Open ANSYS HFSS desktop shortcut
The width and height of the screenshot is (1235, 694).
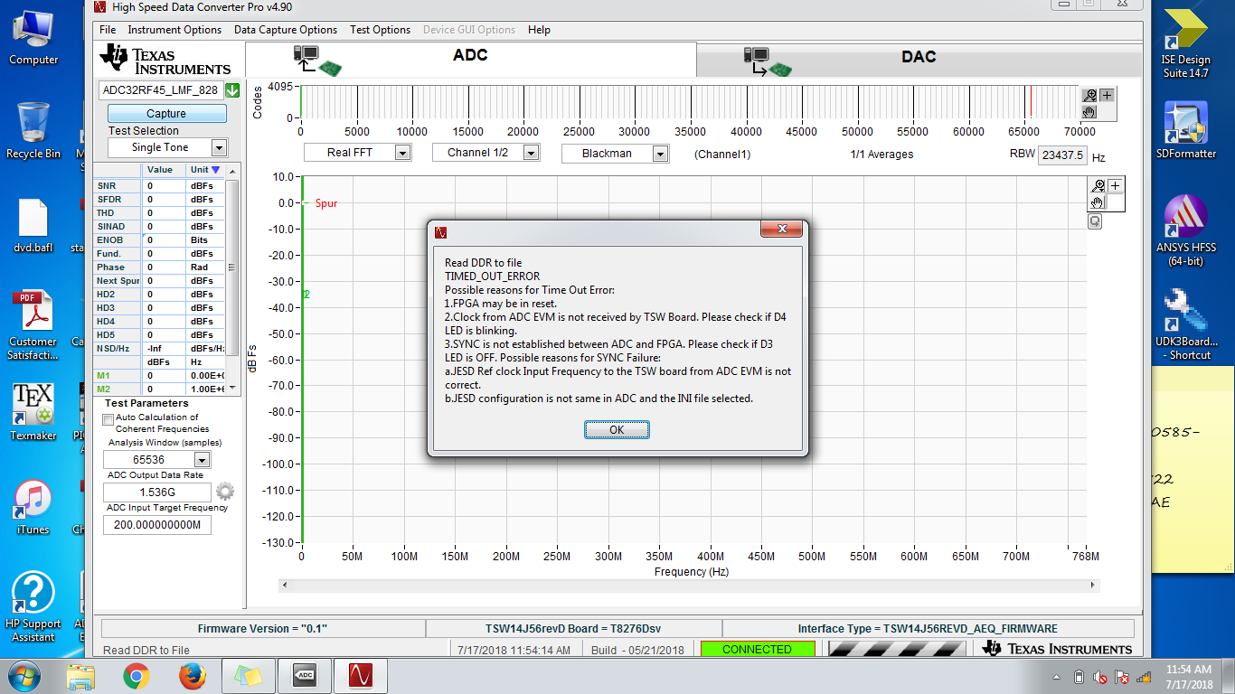coord(1185,229)
